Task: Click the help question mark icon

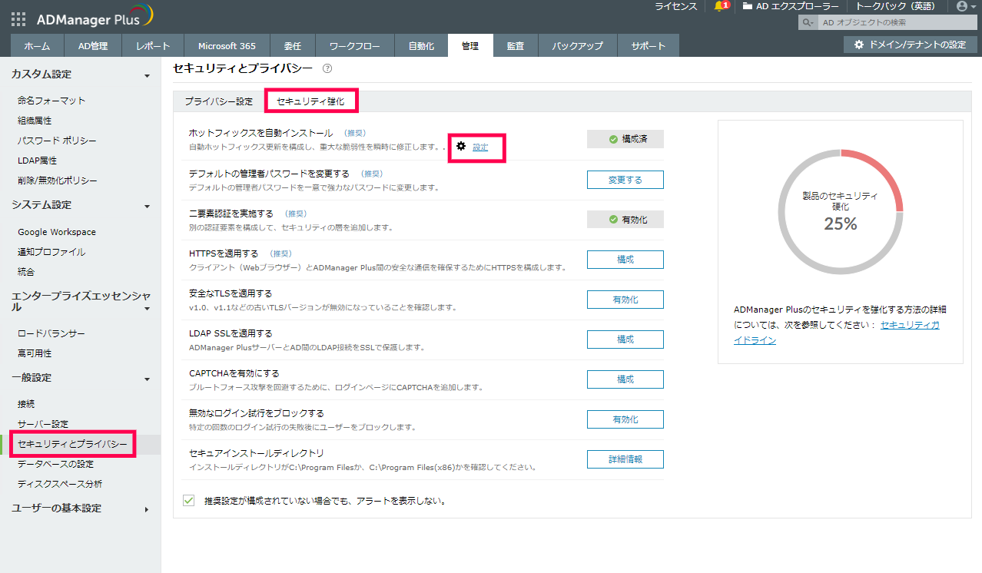Action: [x=327, y=68]
